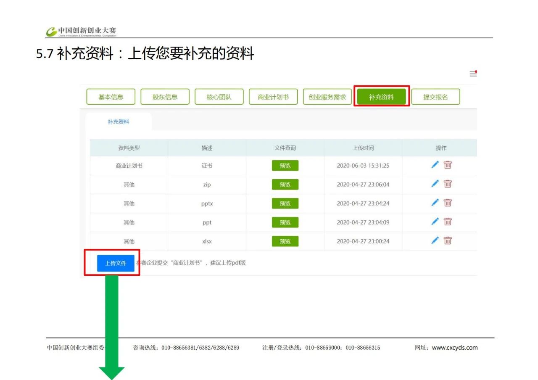538x380 pixels.
Task: Switch to the 基本信息 tab
Action: pyautogui.click(x=111, y=97)
